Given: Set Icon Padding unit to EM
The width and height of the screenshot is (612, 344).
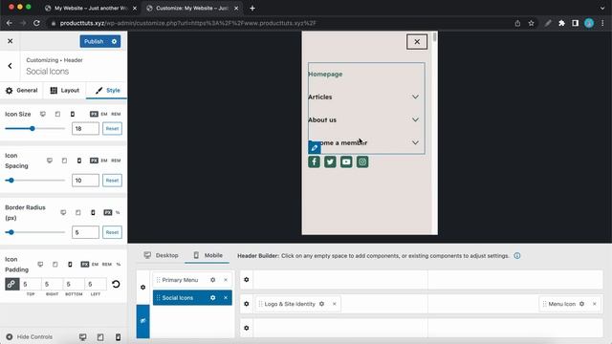Looking at the screenshot, I should tap(95, 264).
